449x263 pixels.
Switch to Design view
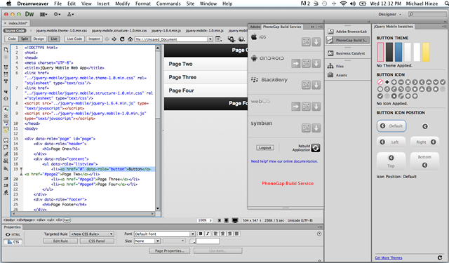point(39,39)
